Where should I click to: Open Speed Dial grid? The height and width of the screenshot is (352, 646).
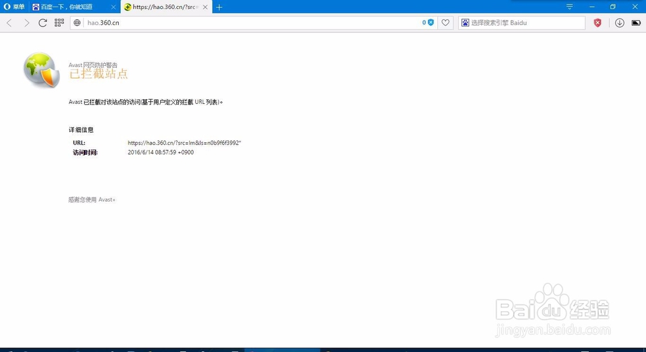click(59, 23)
